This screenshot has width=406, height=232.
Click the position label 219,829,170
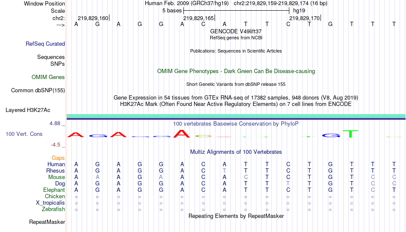304,18
